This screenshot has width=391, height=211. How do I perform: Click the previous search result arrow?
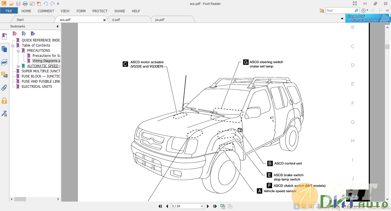373,11
